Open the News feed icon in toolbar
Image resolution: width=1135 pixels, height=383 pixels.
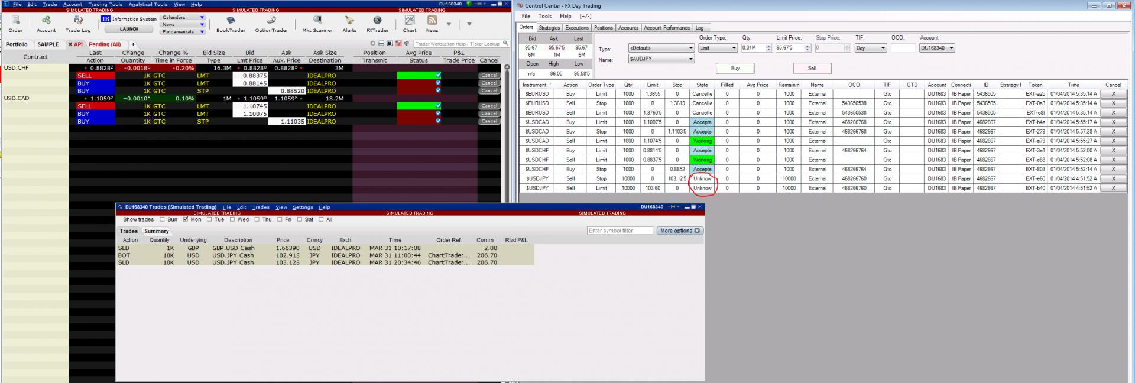432,21
